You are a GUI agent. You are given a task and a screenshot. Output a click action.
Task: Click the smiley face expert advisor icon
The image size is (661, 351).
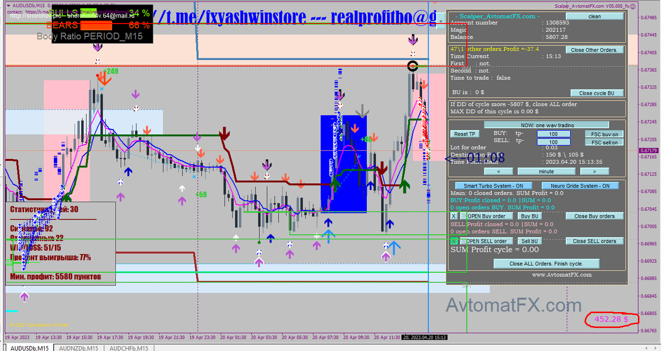[633, 6]
